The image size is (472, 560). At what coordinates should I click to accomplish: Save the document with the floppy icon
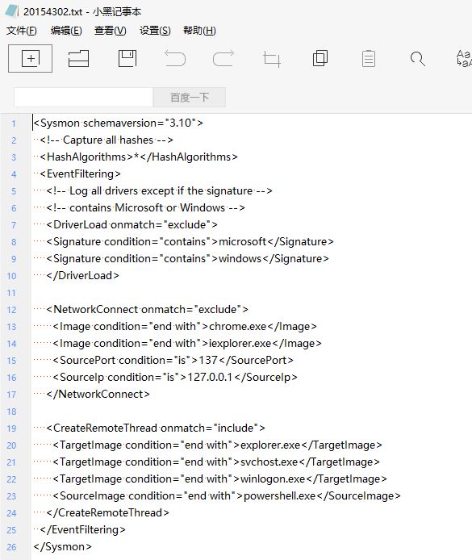[x=127, y=59]
